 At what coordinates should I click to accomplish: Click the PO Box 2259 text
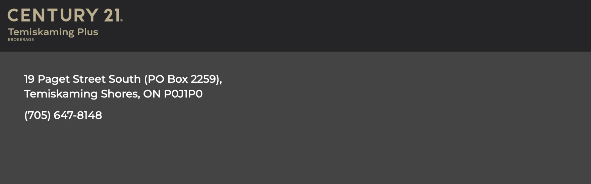183,79
